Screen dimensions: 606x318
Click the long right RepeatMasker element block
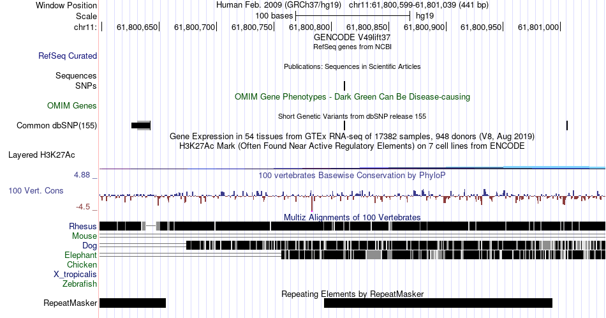[438, 303]
